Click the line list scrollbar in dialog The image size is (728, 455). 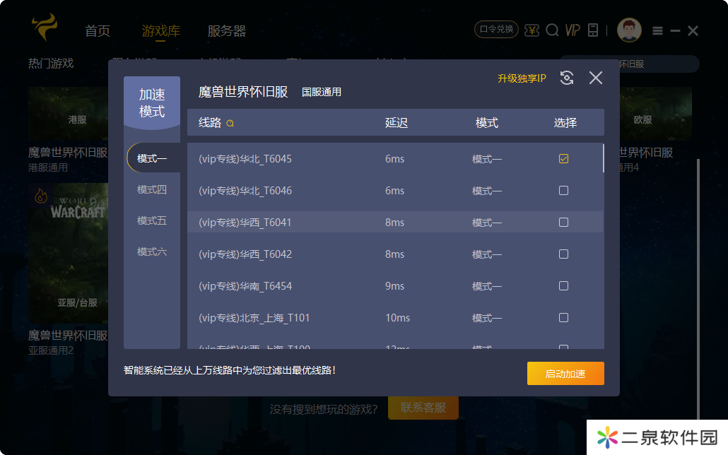pos(603,158)
